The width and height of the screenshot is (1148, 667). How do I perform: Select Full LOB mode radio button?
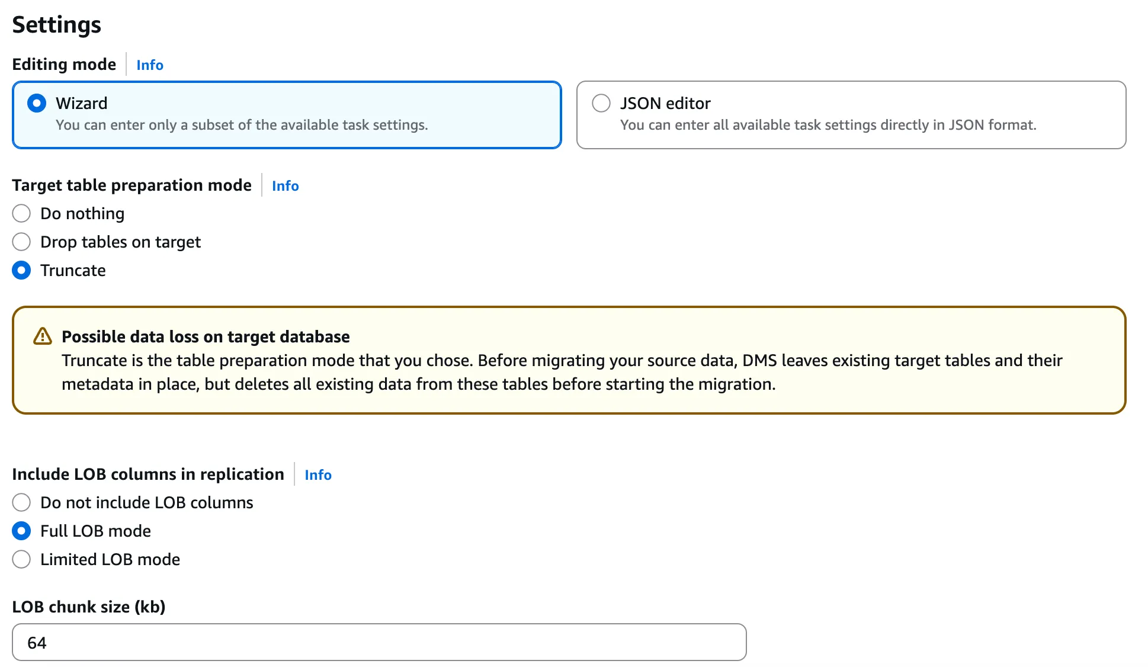point(21,531)
